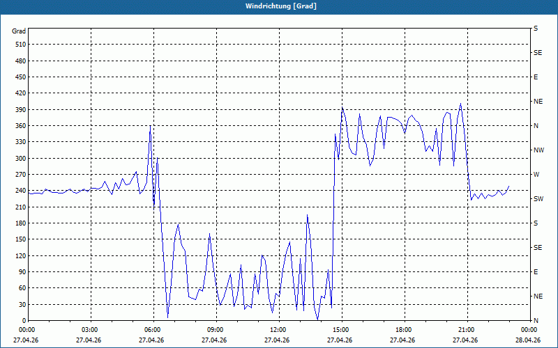Click the 12:00 label on the time axis
The width and height of the screenshot is (558, 348).
278,330
